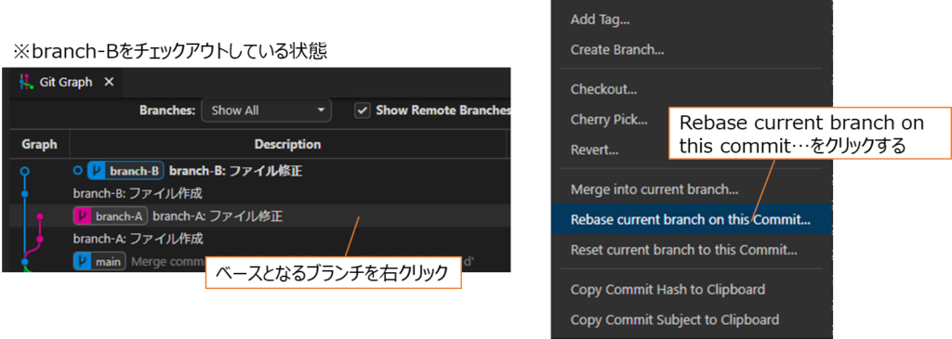Select commit 'branch-A: ファイル作成'
952x339 pixels.
138,239
